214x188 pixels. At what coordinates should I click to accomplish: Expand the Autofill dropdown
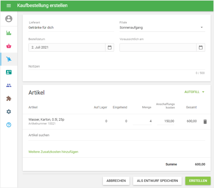tap(195, 92)
